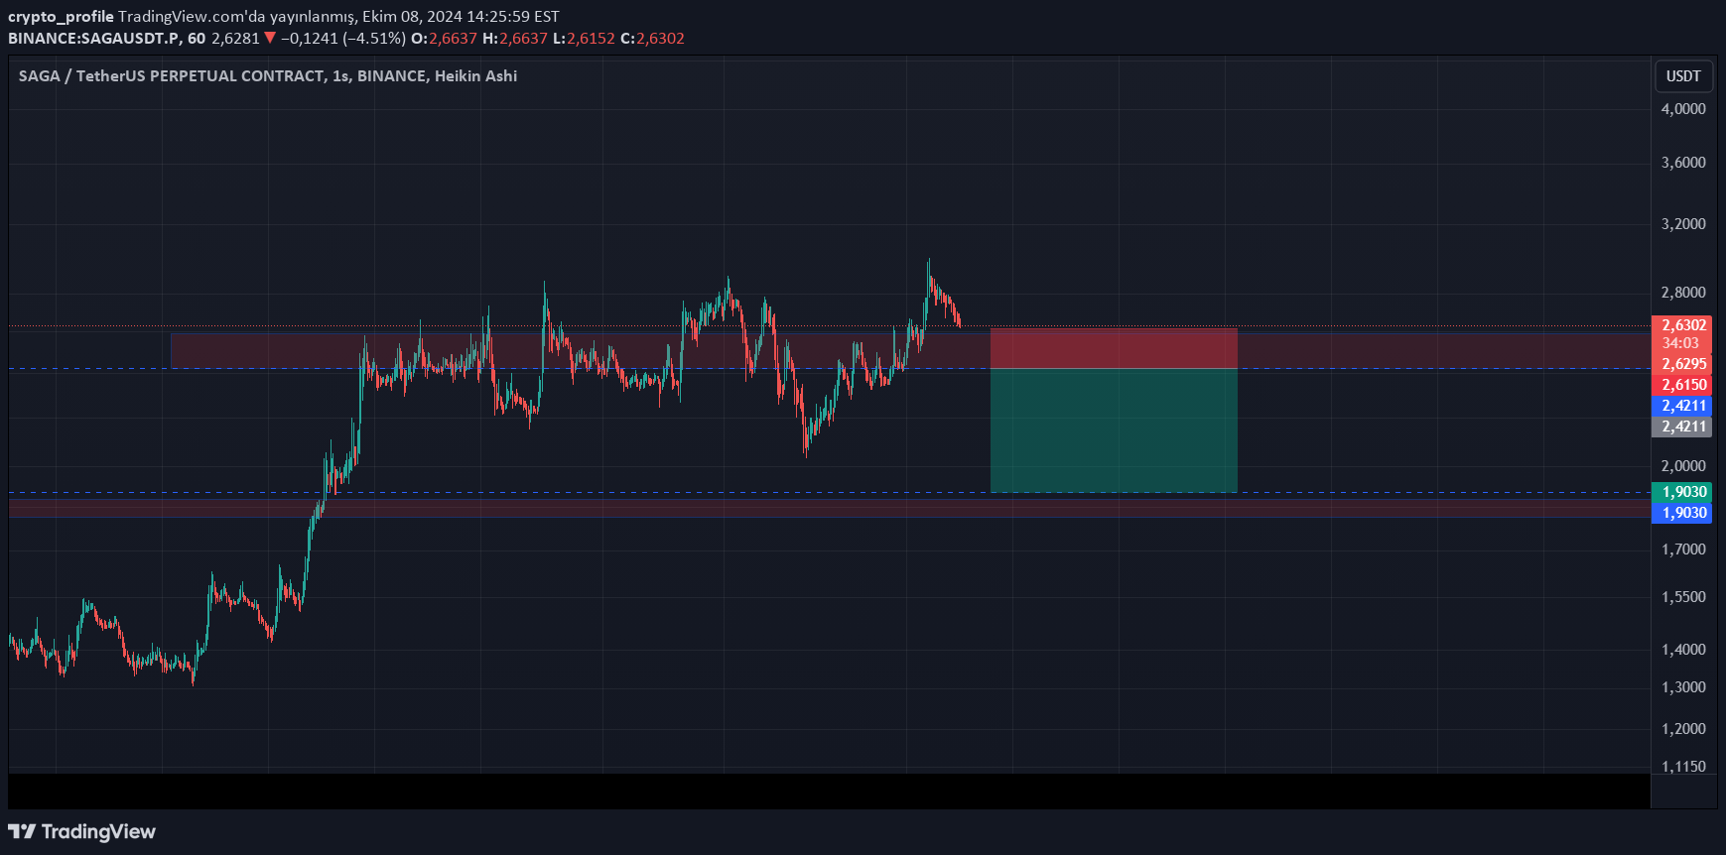Click the 3,2000 price axis label

(x=1683, y=224)
